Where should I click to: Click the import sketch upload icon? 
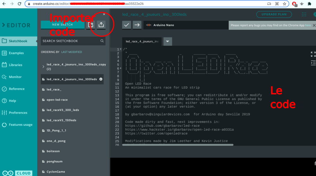point(101,25)
